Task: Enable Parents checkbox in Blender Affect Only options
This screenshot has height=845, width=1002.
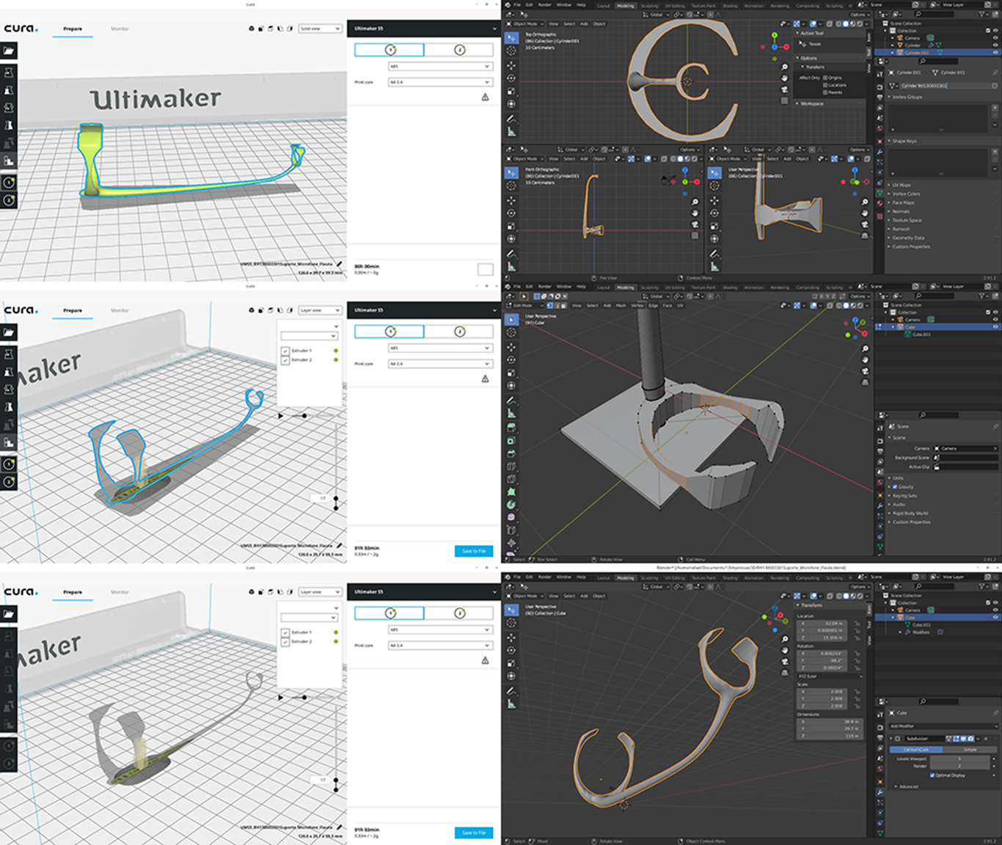Action: pyautogui.click(x=825, y=92)
